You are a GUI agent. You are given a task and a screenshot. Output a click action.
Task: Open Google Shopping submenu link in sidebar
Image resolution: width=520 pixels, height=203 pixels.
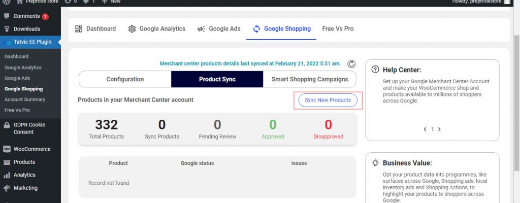click(x=23, y=89)
